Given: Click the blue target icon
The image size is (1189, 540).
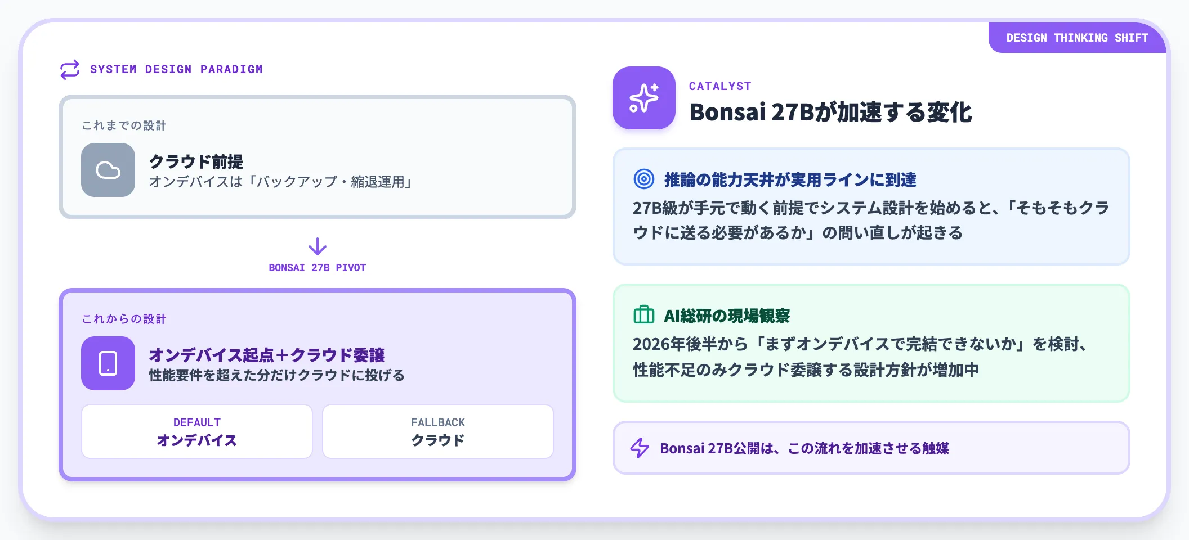Looking at the screenshot, I should click(x=644, y=179).
